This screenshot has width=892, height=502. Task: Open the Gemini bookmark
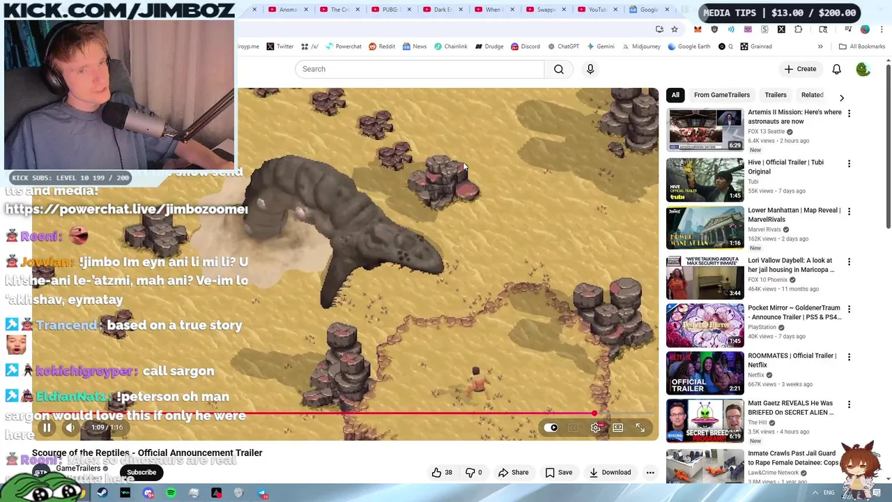(600, 47)
